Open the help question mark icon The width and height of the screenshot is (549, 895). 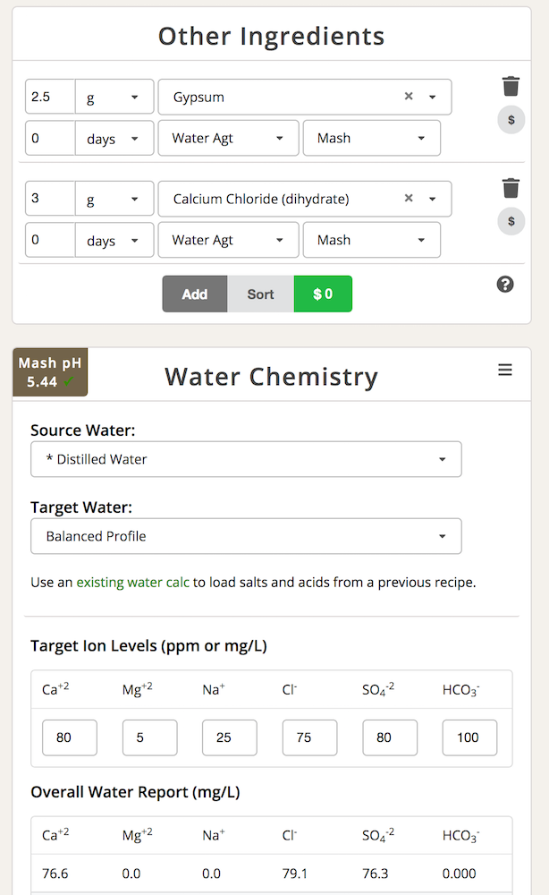(505, 285)
